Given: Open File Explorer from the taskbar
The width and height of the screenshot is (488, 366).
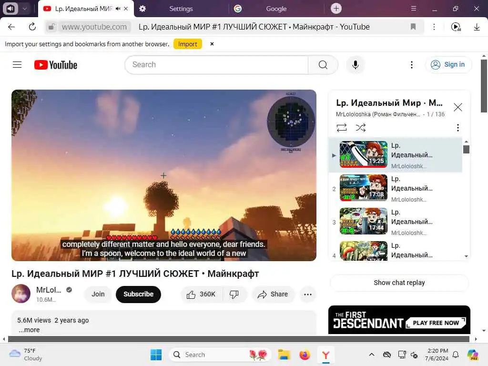Looking at the screenshot, I should (284, 355).
